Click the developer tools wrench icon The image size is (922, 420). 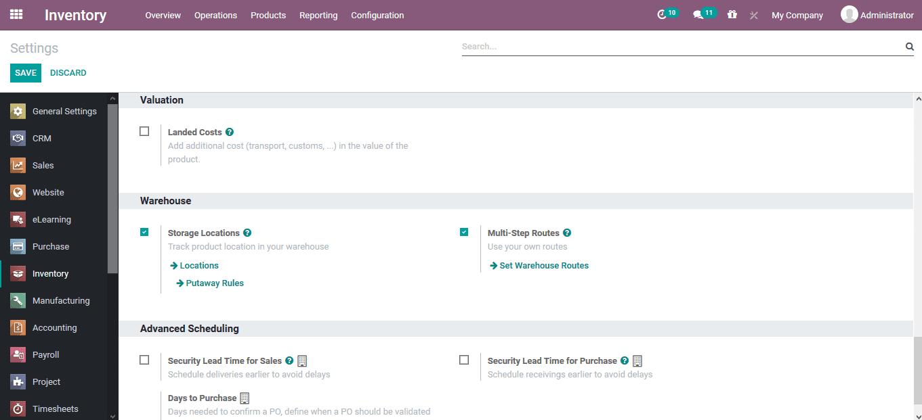pyautogui.click(x=753, y=15)
